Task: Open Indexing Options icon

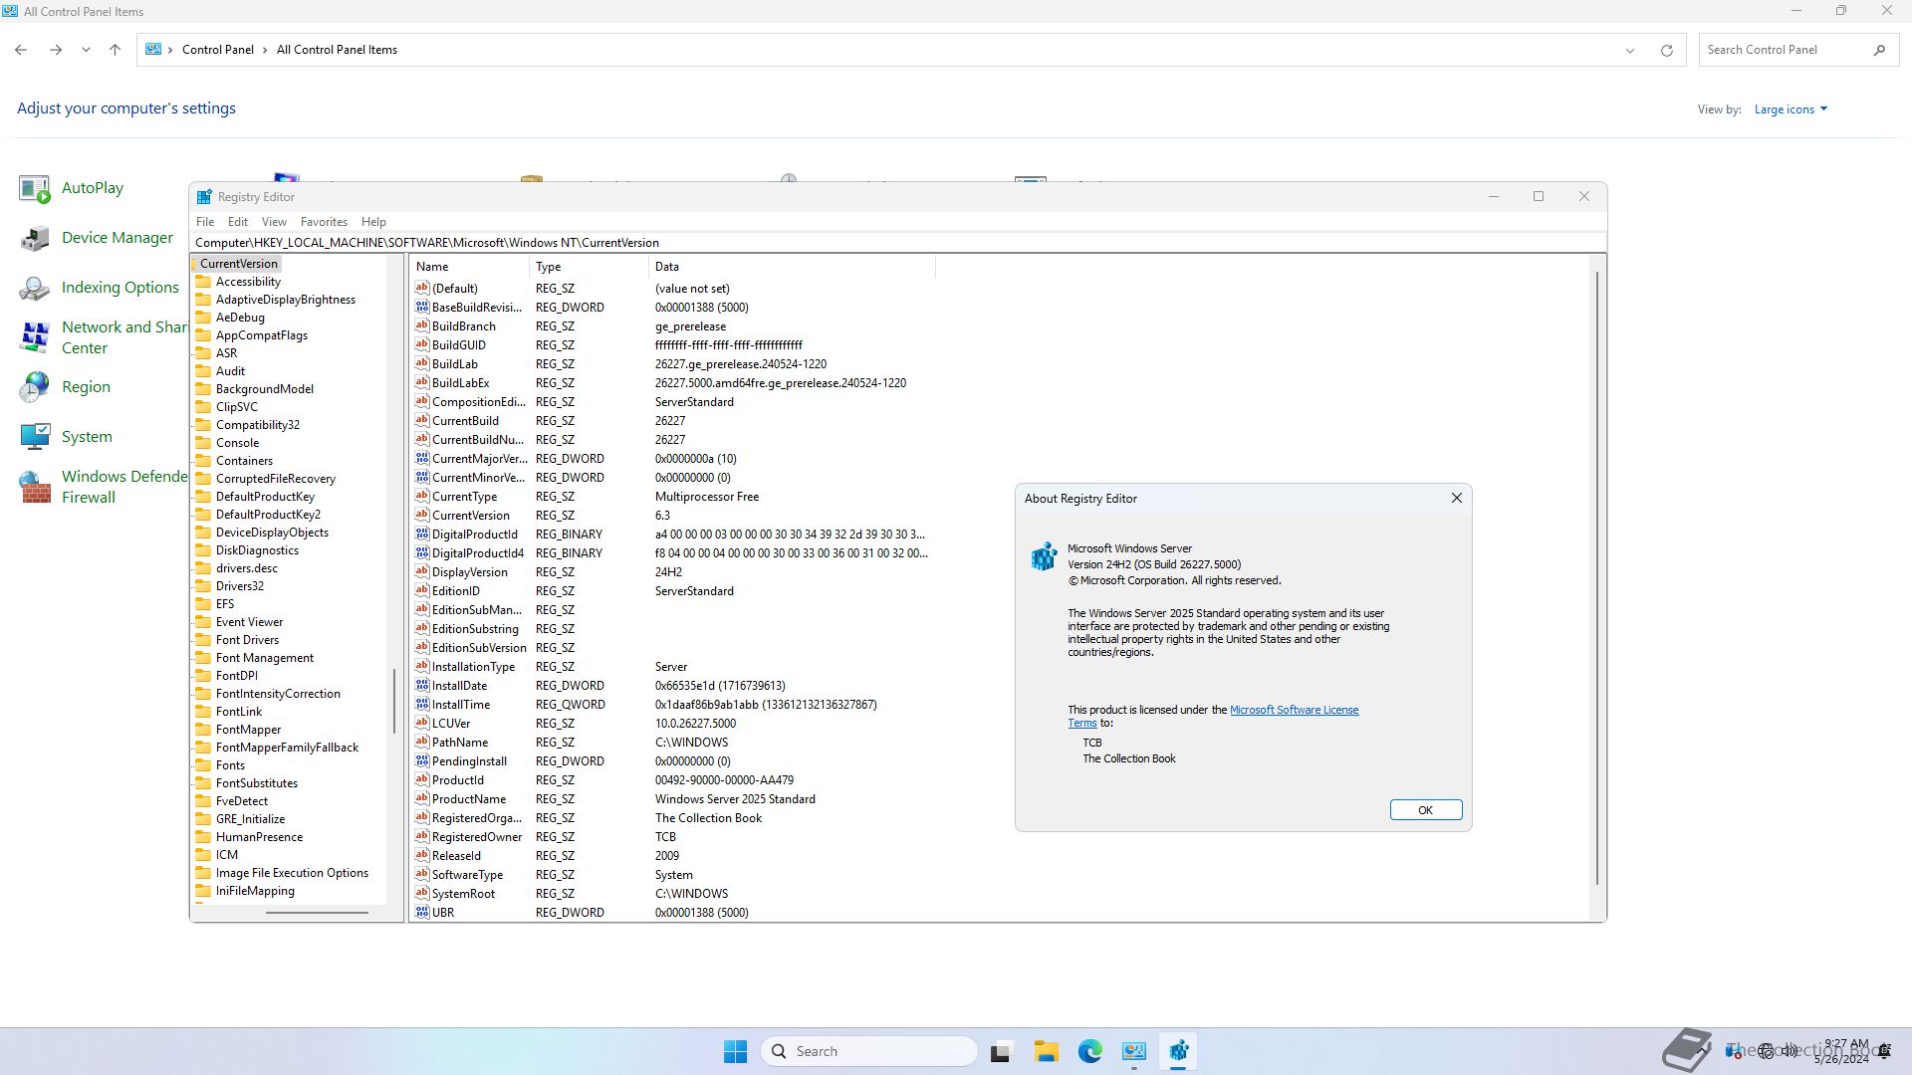Action: tap(34, 288)
